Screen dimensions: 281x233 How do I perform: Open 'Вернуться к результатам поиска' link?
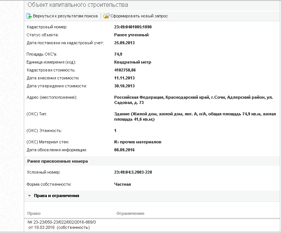coord(65,16)
